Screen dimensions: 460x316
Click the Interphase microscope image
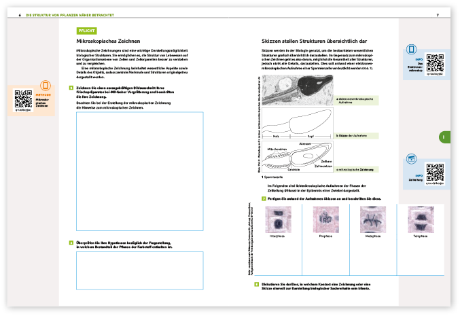pyautogui.click(x=277, y=220)
